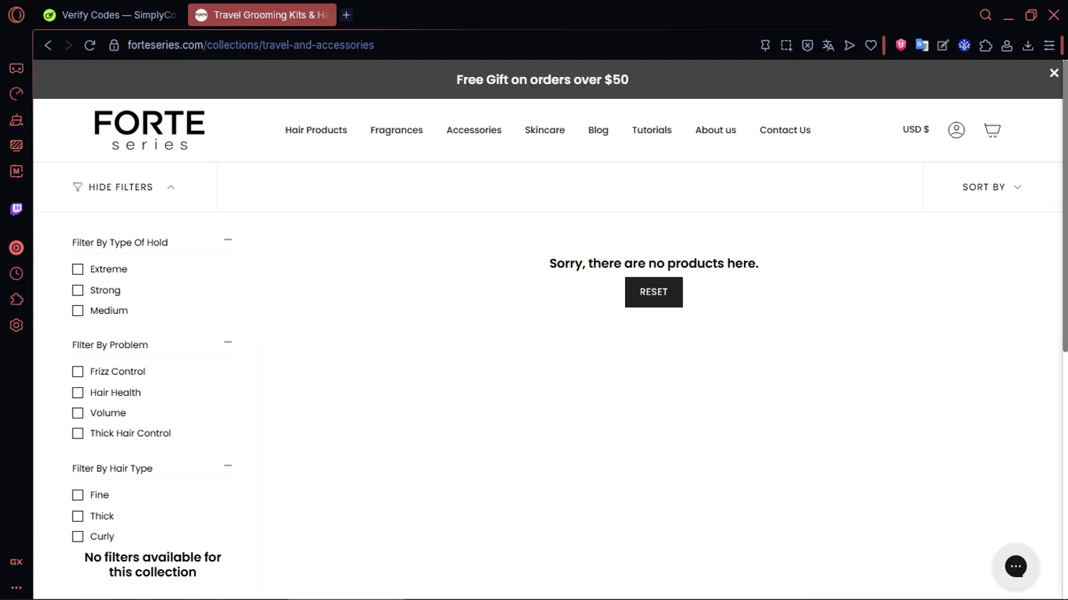Open the sidebar player record icon

coord(16,248)
